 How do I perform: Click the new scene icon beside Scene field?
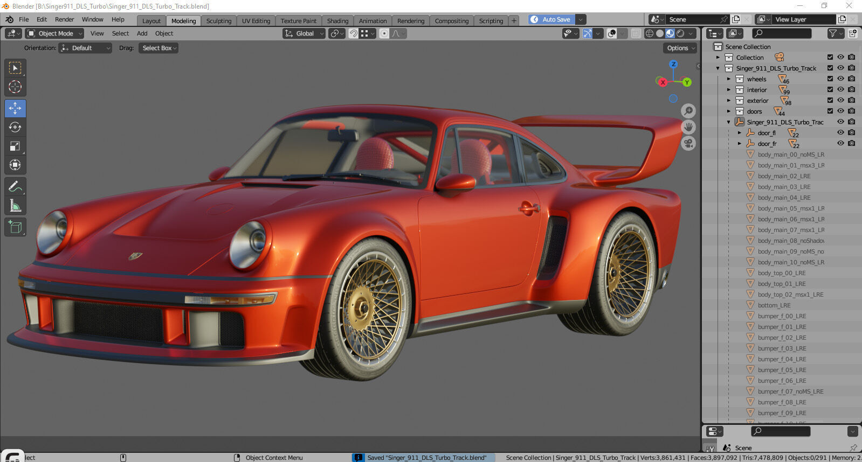(x=736, y=19)
